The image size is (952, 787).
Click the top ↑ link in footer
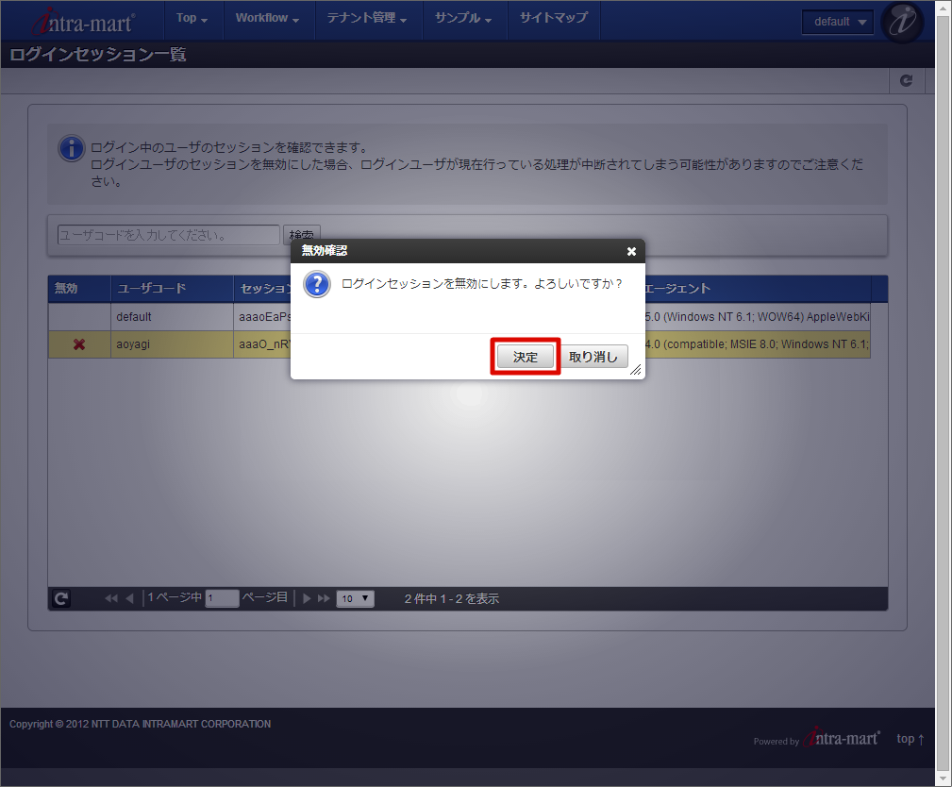click(910, 739)
